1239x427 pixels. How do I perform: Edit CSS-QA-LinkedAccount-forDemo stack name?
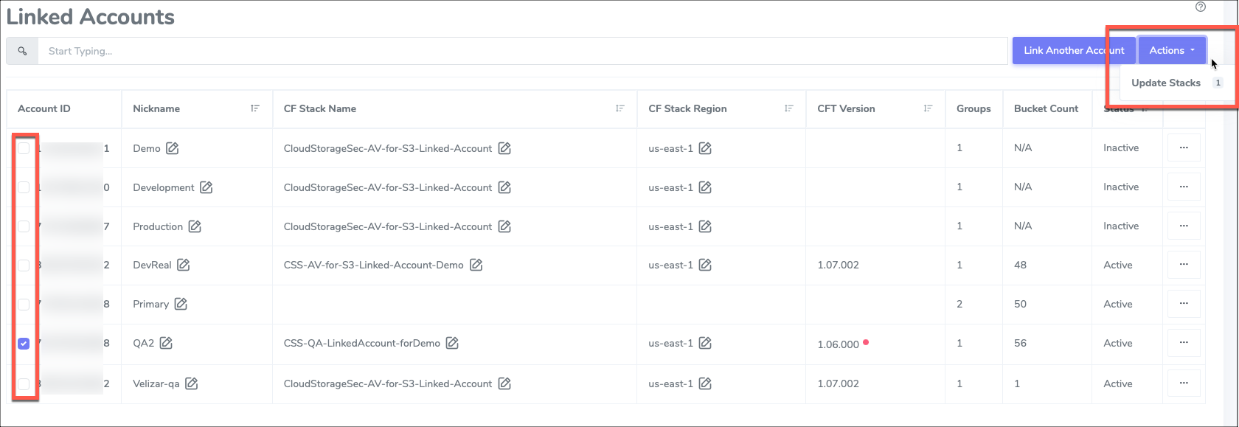[x=452, y=343]
